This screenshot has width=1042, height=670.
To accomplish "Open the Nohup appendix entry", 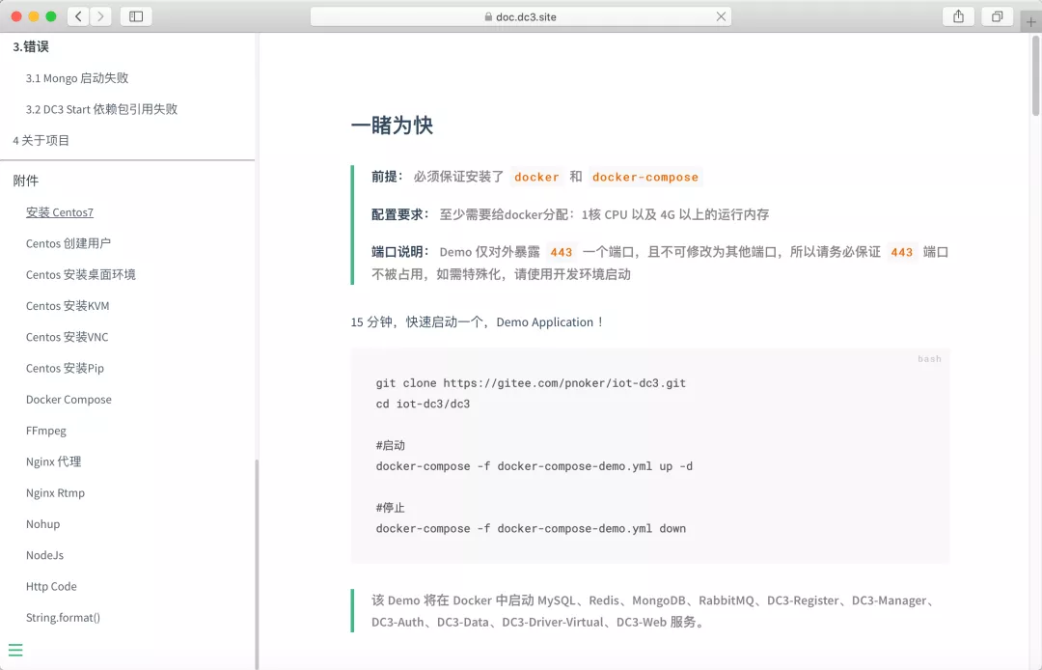I will (42, 523).
